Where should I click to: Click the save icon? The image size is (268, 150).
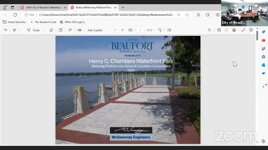click(x=226, y=30)
